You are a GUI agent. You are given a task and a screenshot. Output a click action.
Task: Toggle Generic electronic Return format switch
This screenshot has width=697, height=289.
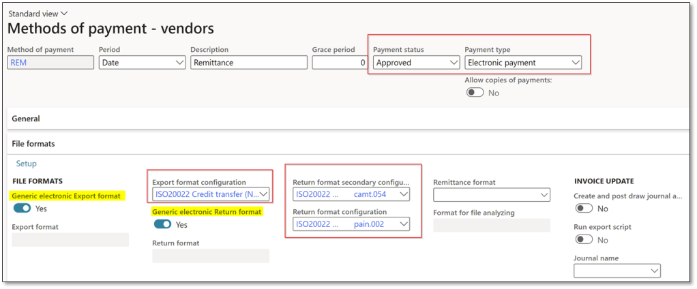point(162,224)
